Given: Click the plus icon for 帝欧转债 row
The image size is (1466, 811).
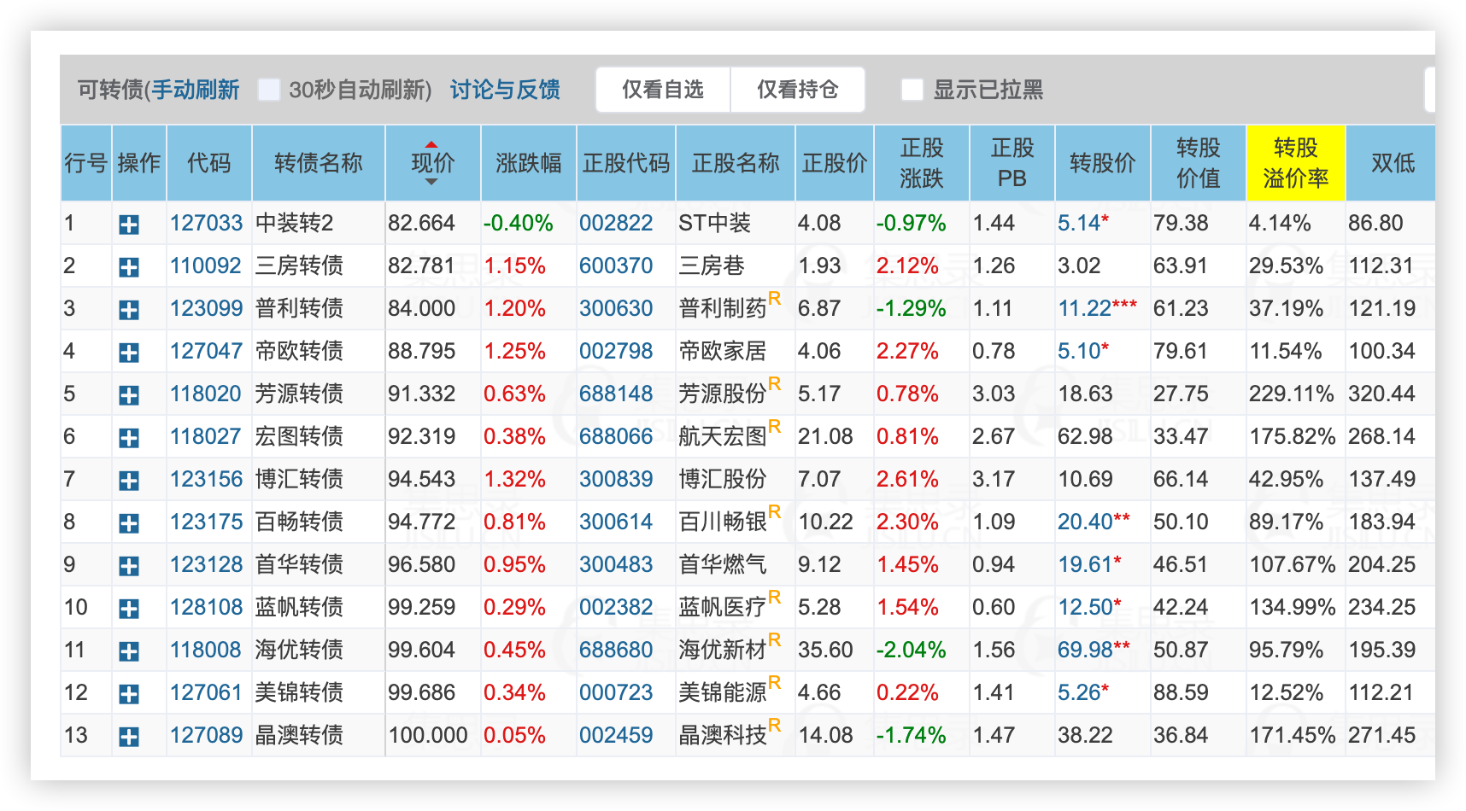Looking at the screenshot, I should click(x=129, y=353).
